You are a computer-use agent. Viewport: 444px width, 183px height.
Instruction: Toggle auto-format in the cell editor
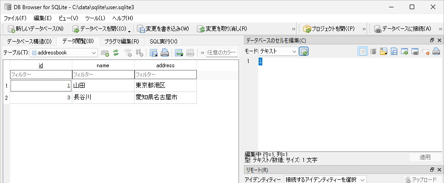coord(363,52)
